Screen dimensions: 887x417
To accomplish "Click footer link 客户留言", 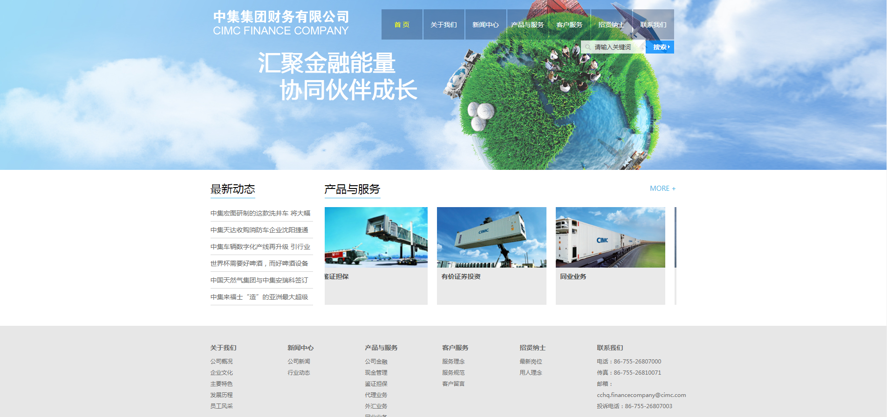I will pos(453,384).
